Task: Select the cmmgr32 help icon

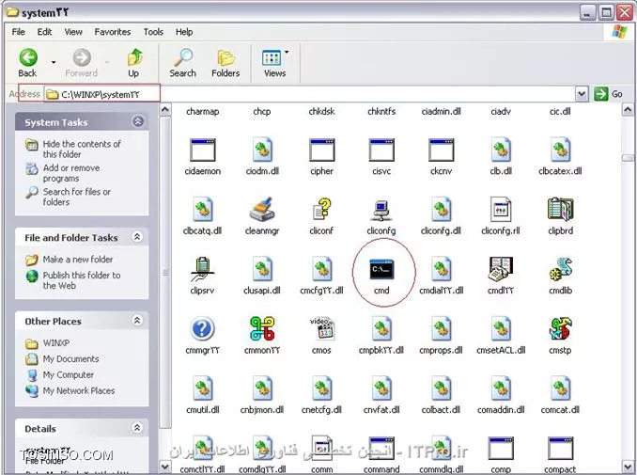Action: (202, 328)
